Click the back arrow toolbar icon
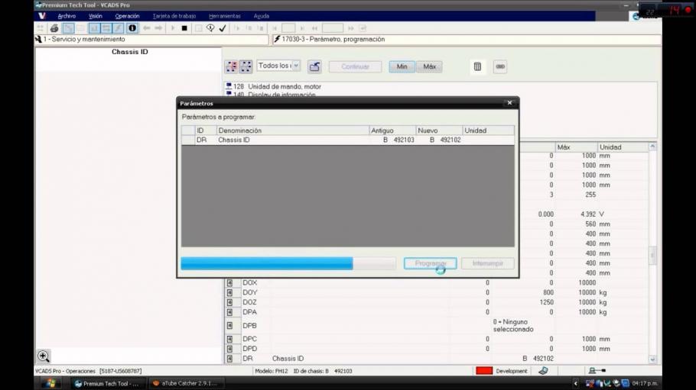This screenshot has width=696, height=390. pos(147,28)
